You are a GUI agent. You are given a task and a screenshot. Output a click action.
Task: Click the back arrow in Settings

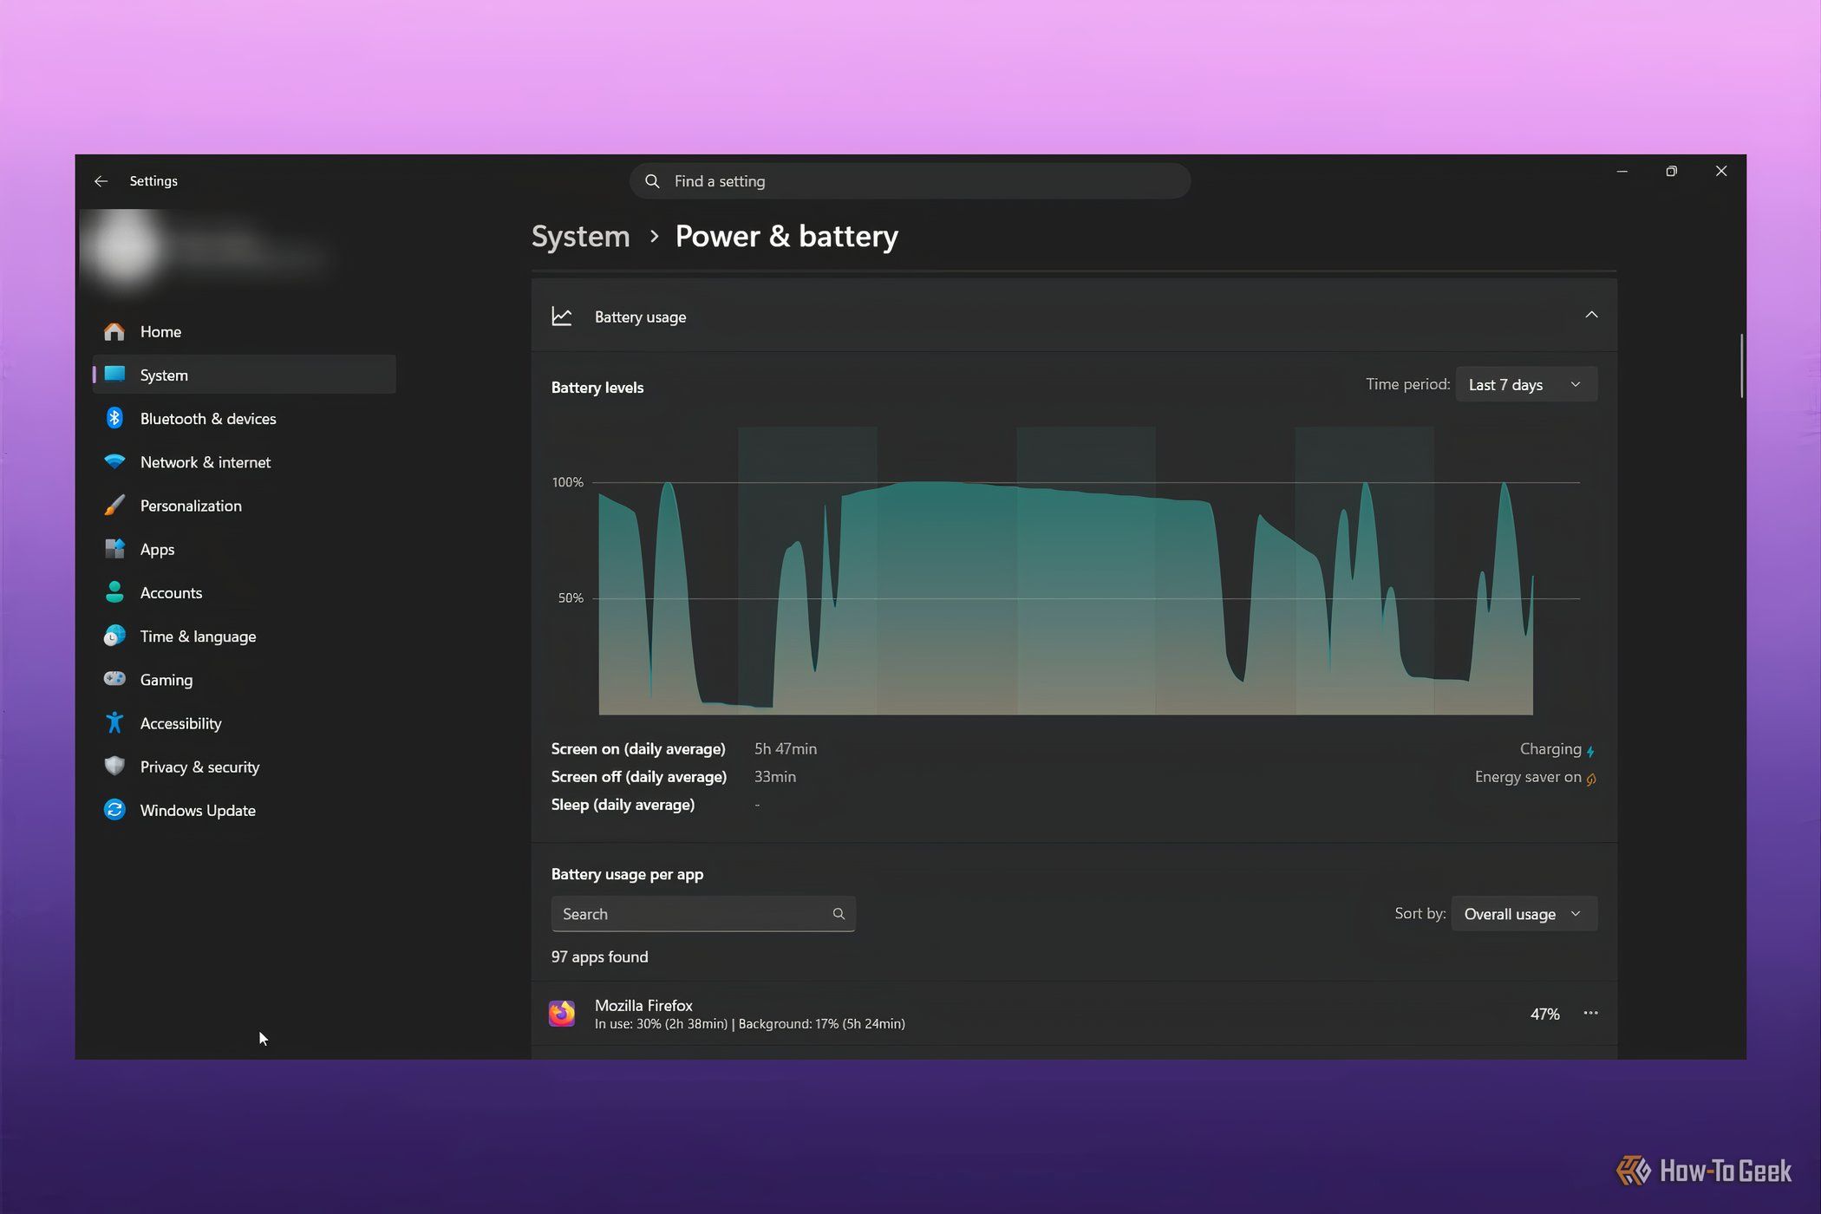pos(101,181)
